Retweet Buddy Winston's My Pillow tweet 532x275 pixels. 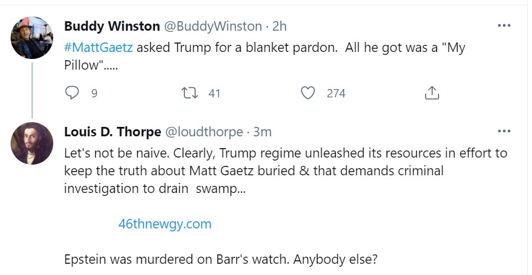coord(190,93)
